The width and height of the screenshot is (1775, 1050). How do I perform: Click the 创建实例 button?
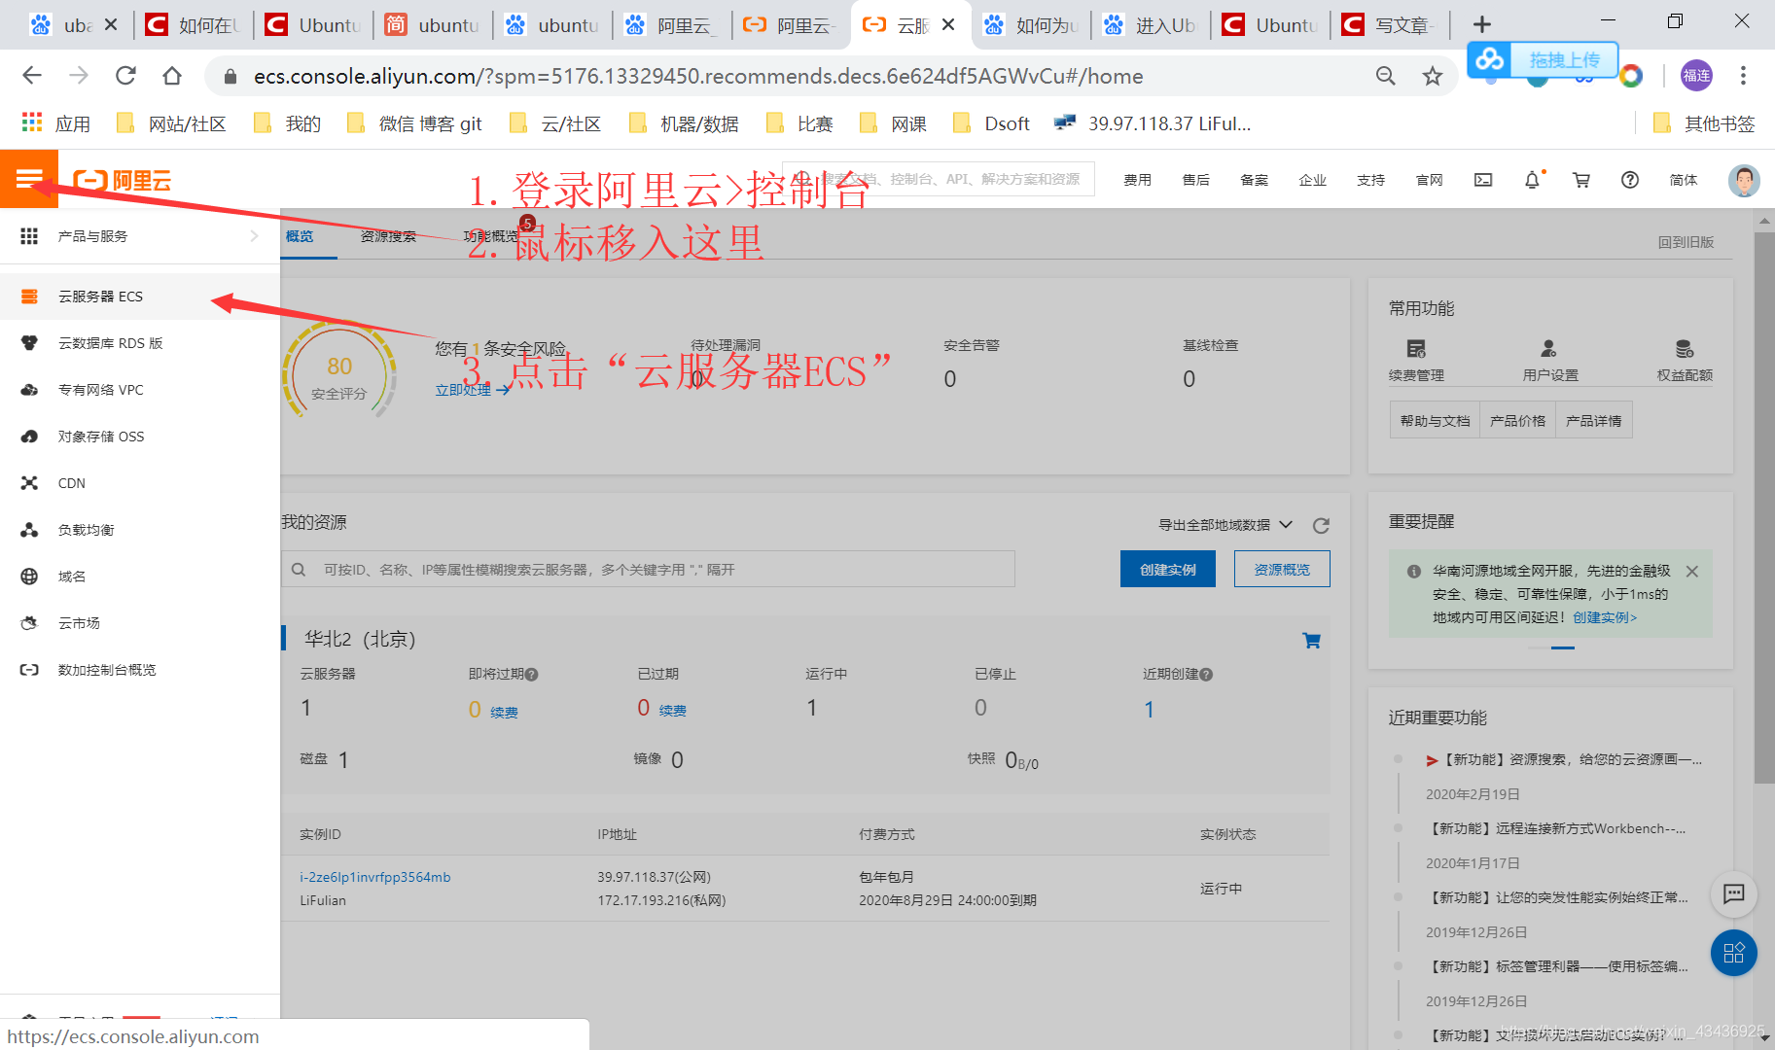(1167, 569)
